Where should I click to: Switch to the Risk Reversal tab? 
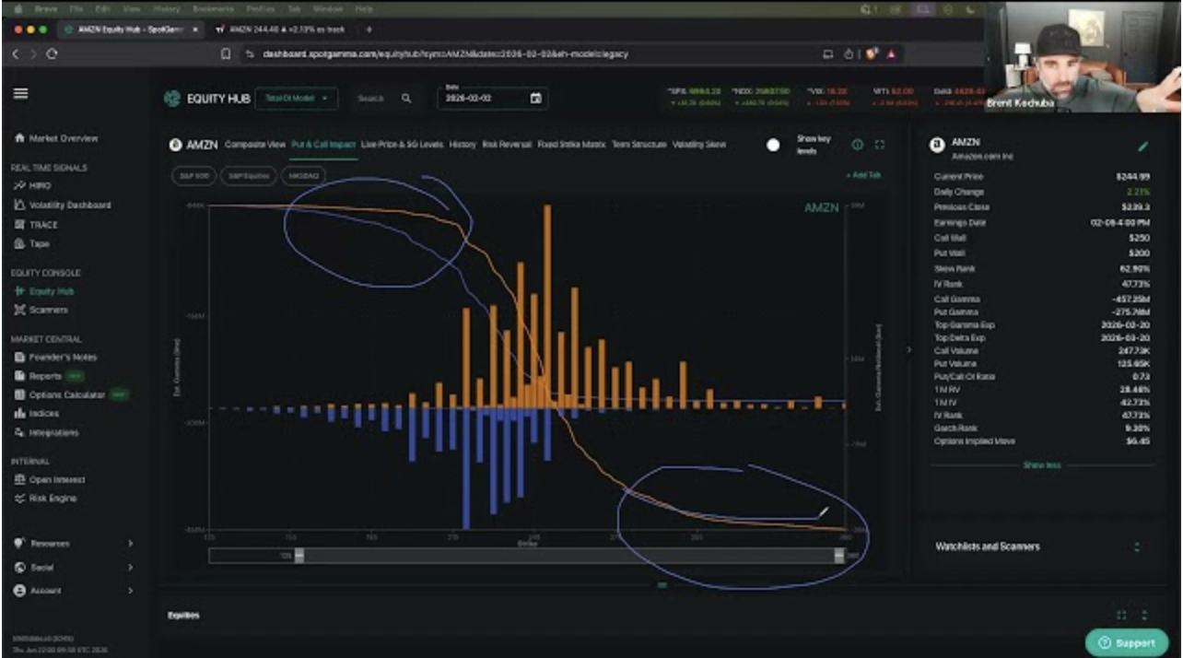506,145
